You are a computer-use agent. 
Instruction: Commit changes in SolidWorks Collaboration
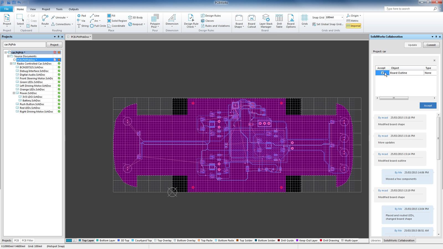(431, 45)
